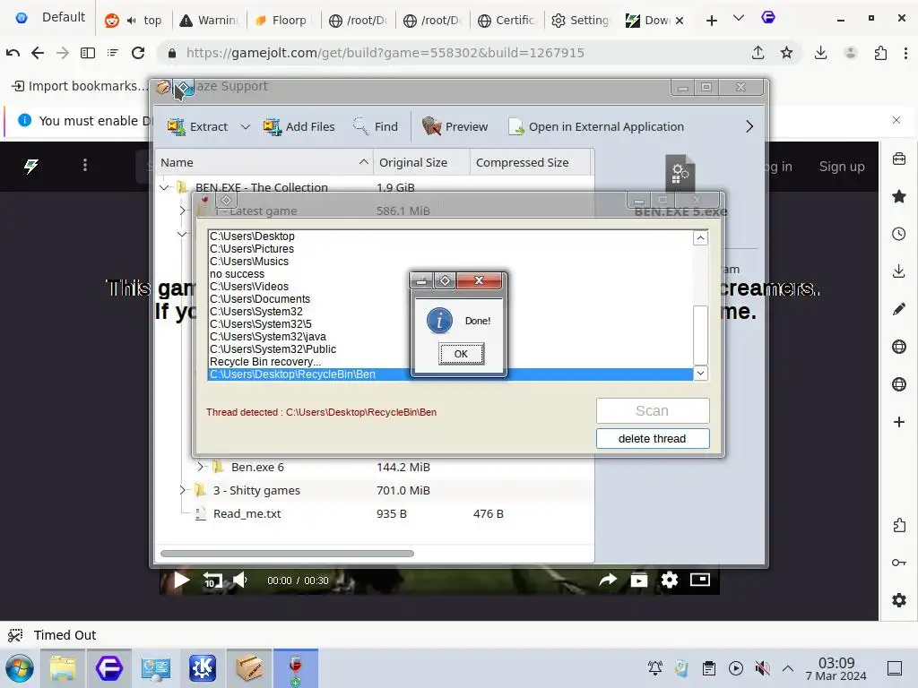
Task: Open a new browser tab
Action: tap(711, 21)
